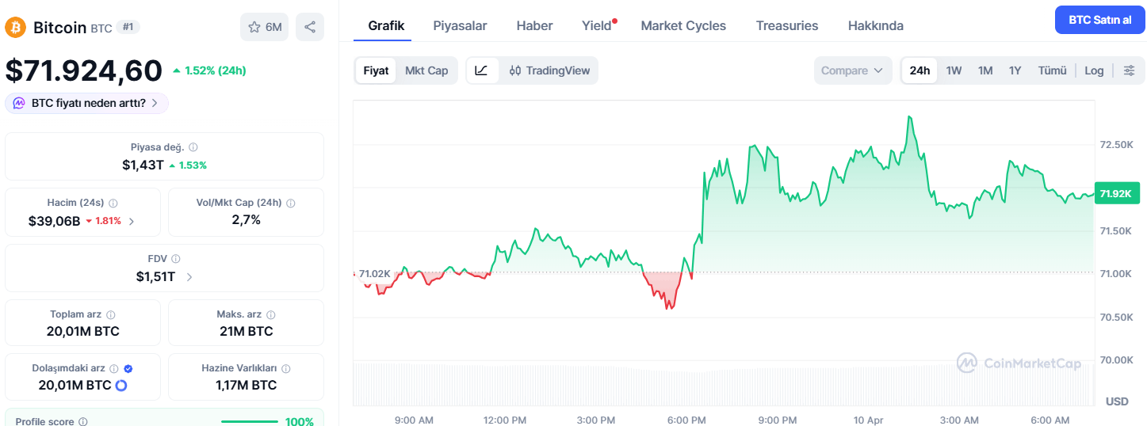Click the 1,17M BTC treasury value
Viewport: 1147px width, 426px height.
[246, 386]
